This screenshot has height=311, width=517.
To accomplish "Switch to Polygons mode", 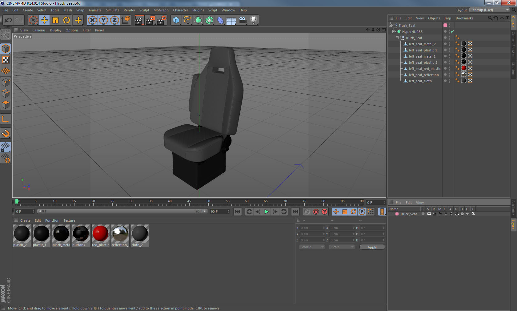I will (6, 105).
